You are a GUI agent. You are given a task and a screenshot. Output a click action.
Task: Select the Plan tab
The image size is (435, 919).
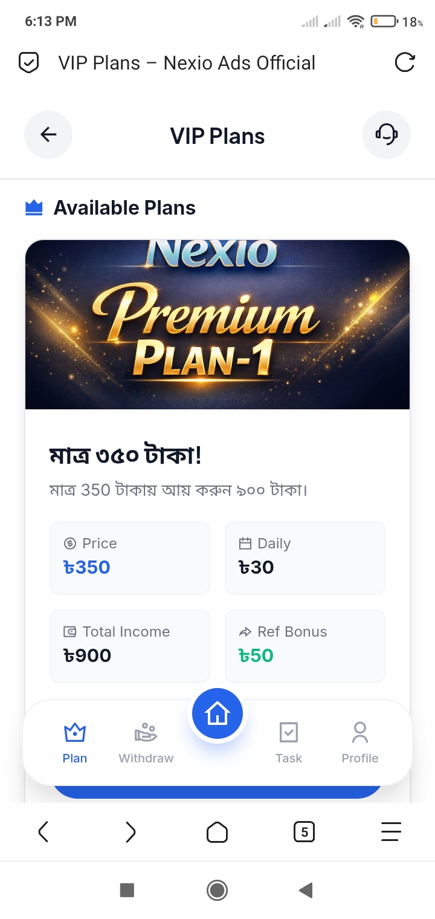click(x=75, y=742)
